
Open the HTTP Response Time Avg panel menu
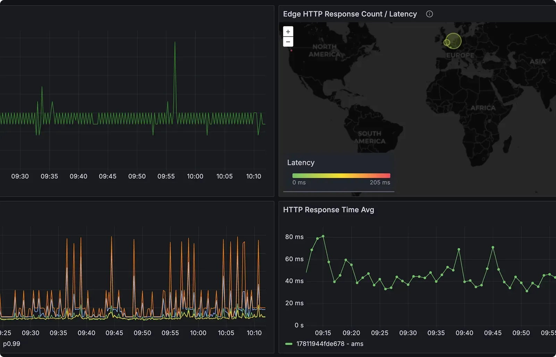coord(328,210)
